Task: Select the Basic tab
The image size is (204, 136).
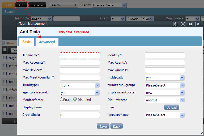Action: 26,42
